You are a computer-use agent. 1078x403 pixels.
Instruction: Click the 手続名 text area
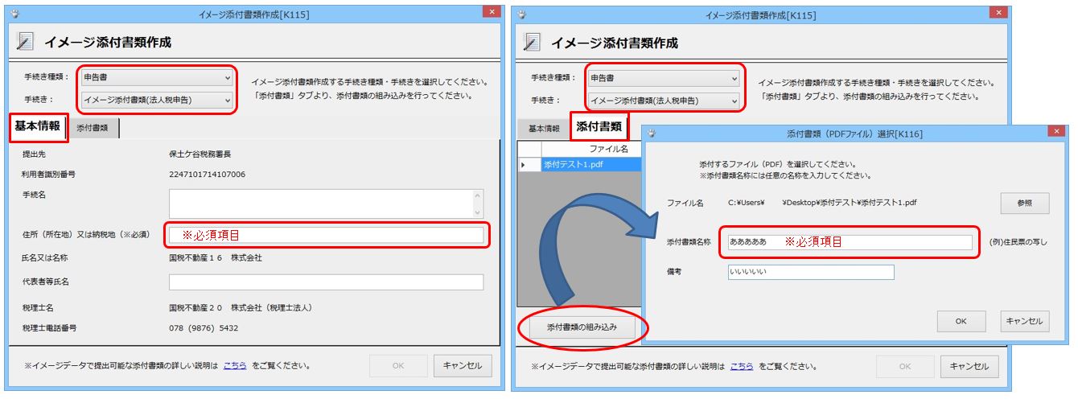pos(326,204)
